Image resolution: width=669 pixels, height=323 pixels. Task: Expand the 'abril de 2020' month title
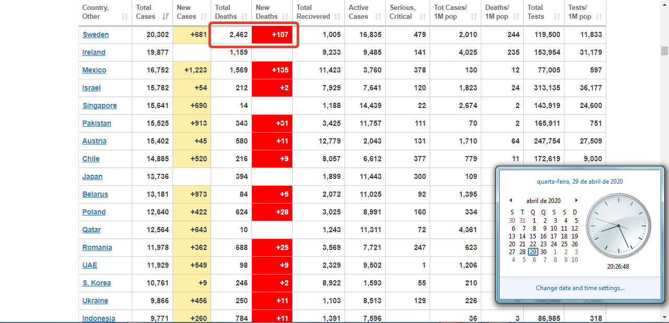click(x=543, y=201)
